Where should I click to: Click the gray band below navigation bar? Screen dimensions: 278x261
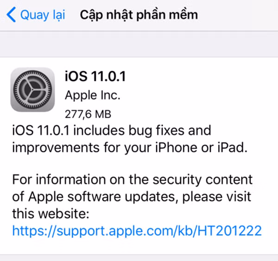coord(139,44)
